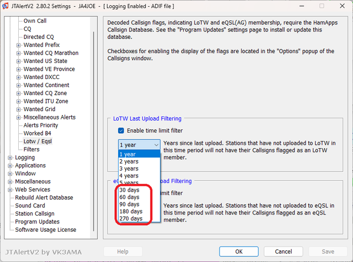
Task: Choose 4 years in dropdown list
Action: pyautogui.click(x=139, y=176)
